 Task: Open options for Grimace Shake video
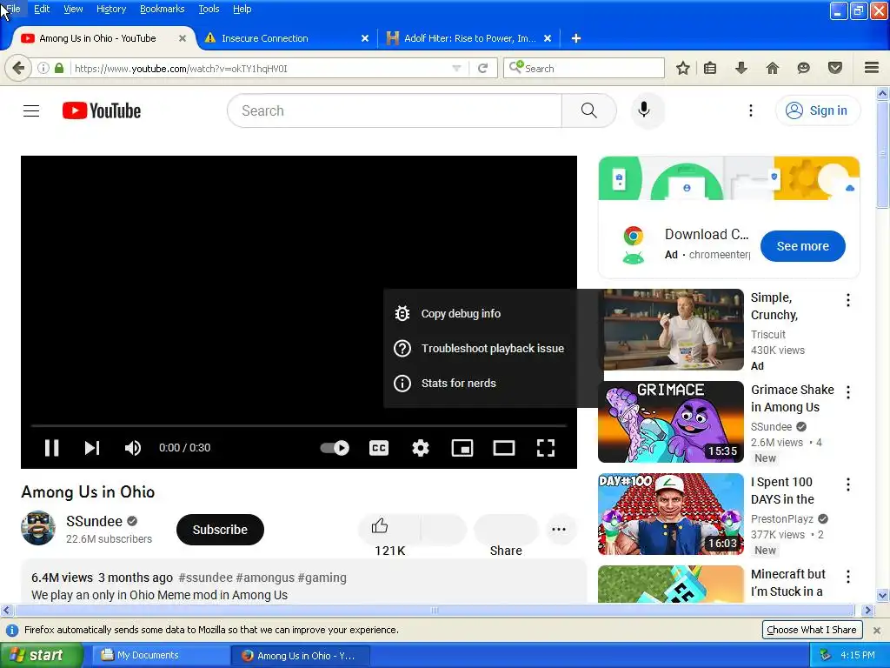(848, 392)
